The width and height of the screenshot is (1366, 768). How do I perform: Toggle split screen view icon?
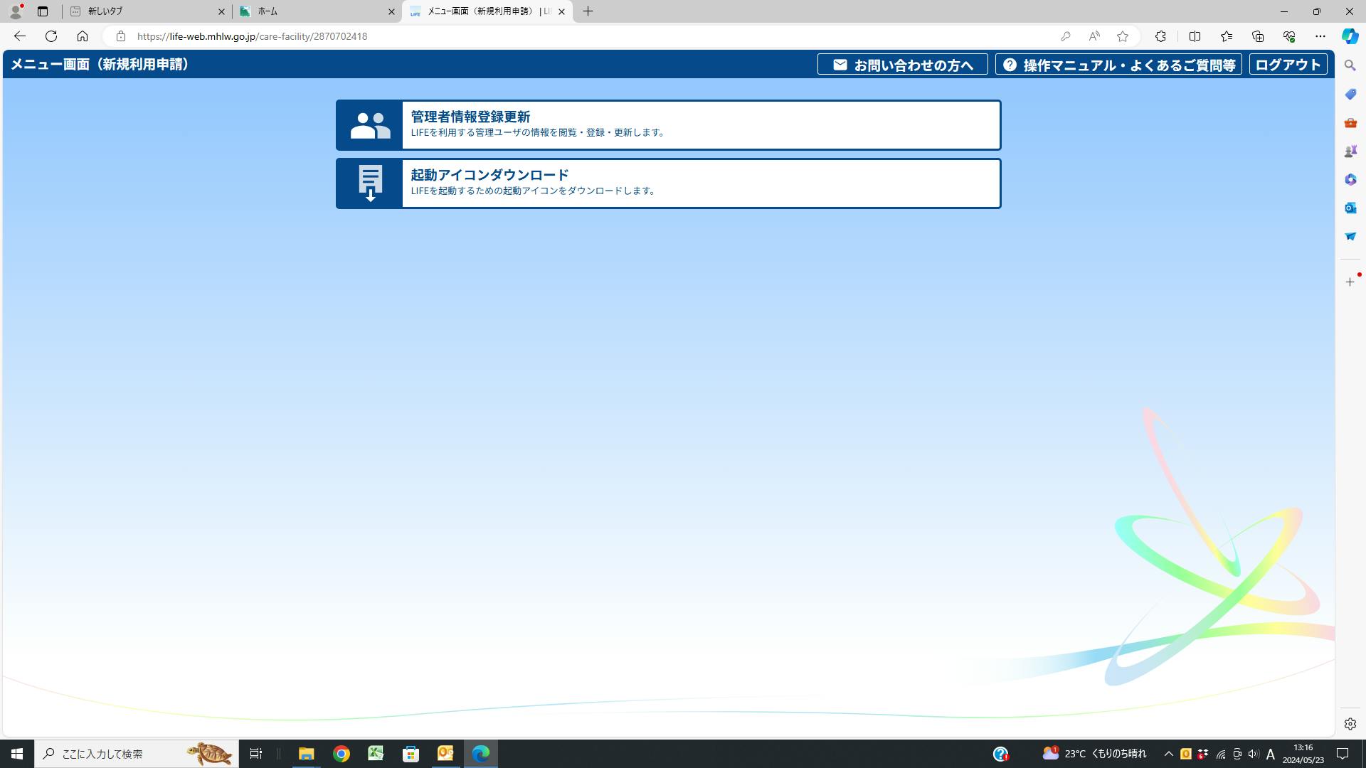pyautogui.click(x=1195, y=36)
